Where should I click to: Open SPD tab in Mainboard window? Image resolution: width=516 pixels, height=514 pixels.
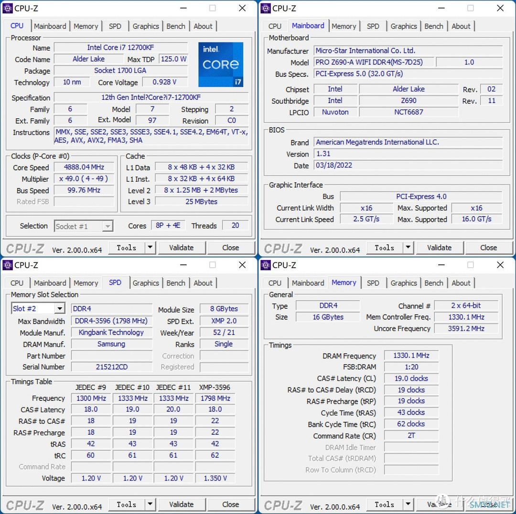pyautogui.click(x=373, y=26)
